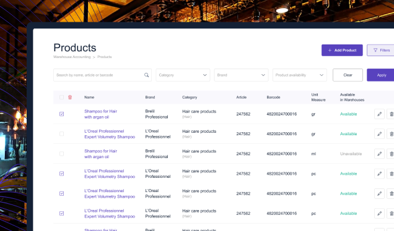Screen dimensions: 394x231
Task: Open the Brand dropdown filter
Action: coord(241,75)
